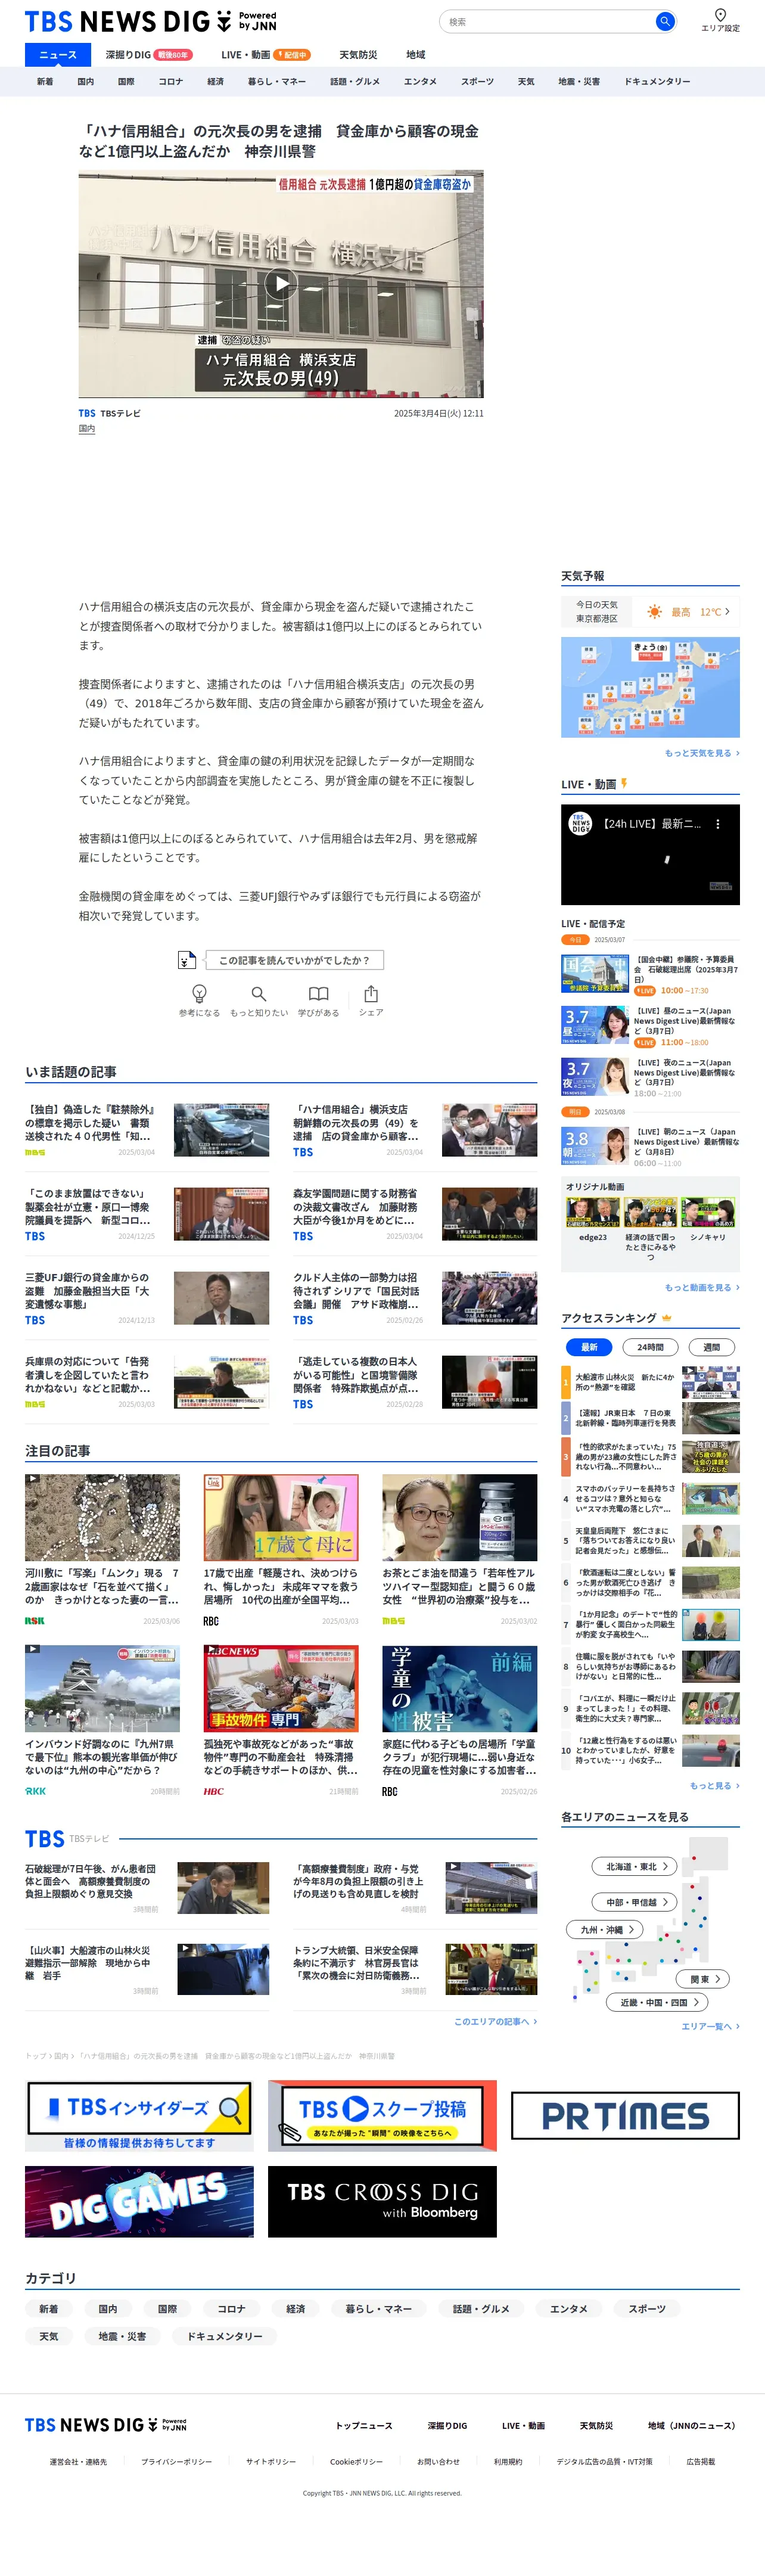
Task: Open the 17歳で出産 featured article thumbnail
Action: [281, 1517]
